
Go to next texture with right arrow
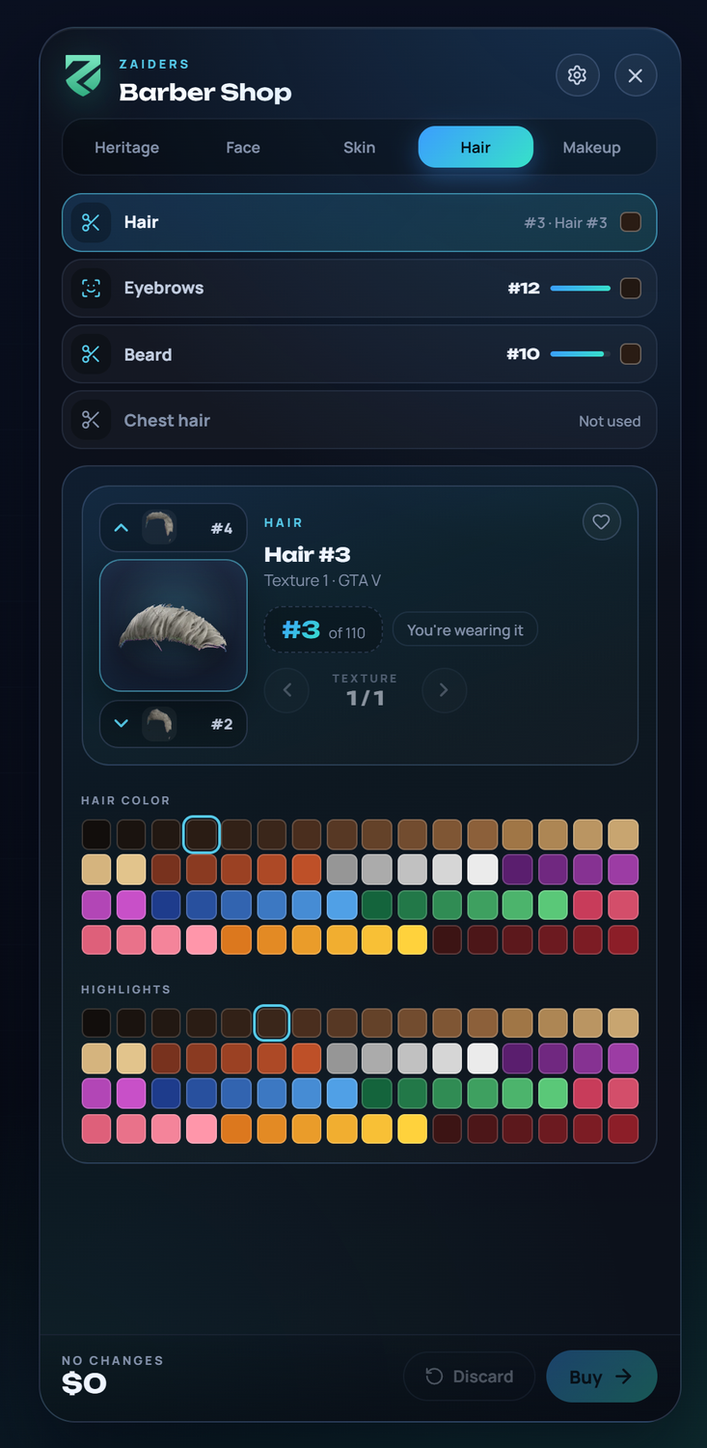(444, 690)
